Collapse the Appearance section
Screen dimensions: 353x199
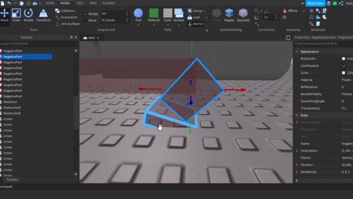coord(297,51)
